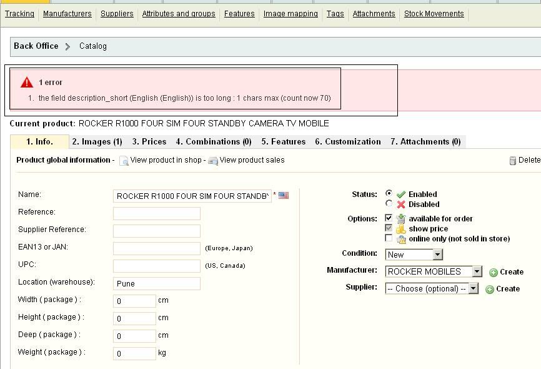Click the red error warning triangle icon
541x369 pixels.
click(27, 83)
